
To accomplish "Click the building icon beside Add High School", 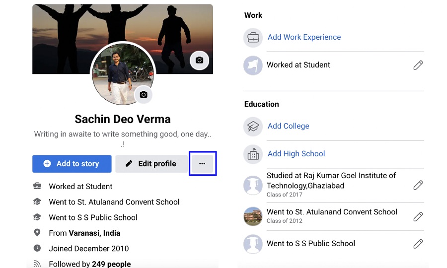I will (x=253, y=154).
